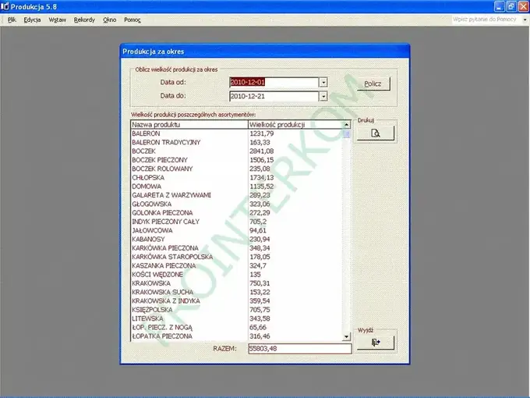Select the BOCZEK PIECZONY row
Image resolution: width=530 pixels, height=398 pixels.
pyautogui.click(x=237, y=160)
